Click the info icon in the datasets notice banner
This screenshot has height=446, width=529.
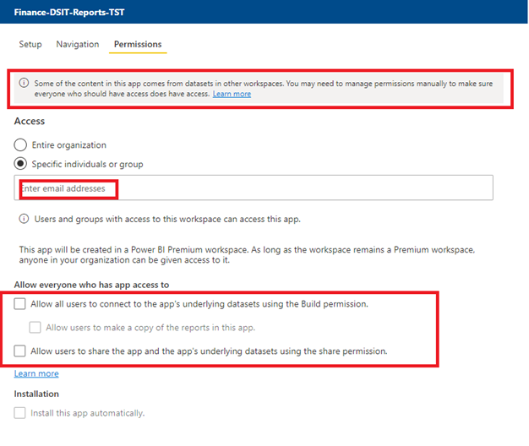(x=24, y=83)
